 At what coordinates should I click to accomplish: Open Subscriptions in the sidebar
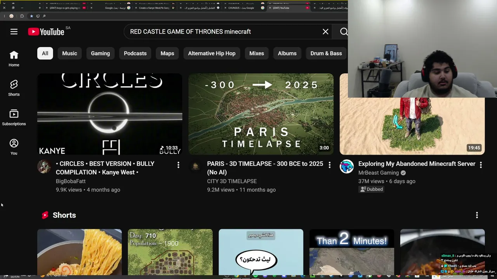tap(14, 117)
